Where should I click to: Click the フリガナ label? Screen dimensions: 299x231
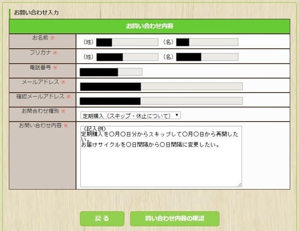(x=41, y=52)
